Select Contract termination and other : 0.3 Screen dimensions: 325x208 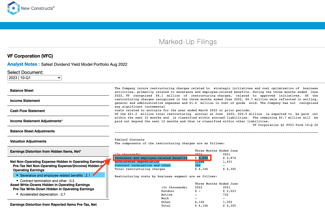point(47,181)
